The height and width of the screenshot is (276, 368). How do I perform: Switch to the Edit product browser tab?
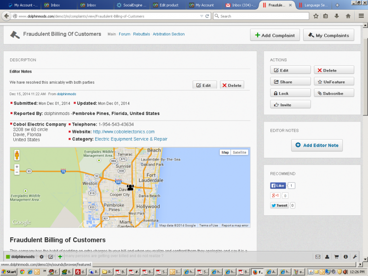168,5
